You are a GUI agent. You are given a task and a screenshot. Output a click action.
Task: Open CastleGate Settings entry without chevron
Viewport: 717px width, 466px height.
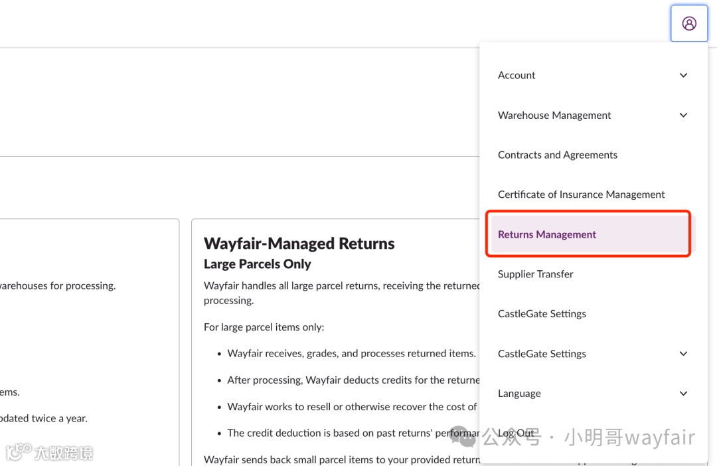pyautogui.click(x=542, y=314)
